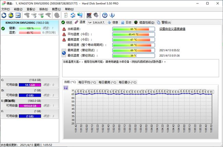Click the 65.45 °C average temperature gauge
Viewport: 223px width, 147px height.
(133, 34)
